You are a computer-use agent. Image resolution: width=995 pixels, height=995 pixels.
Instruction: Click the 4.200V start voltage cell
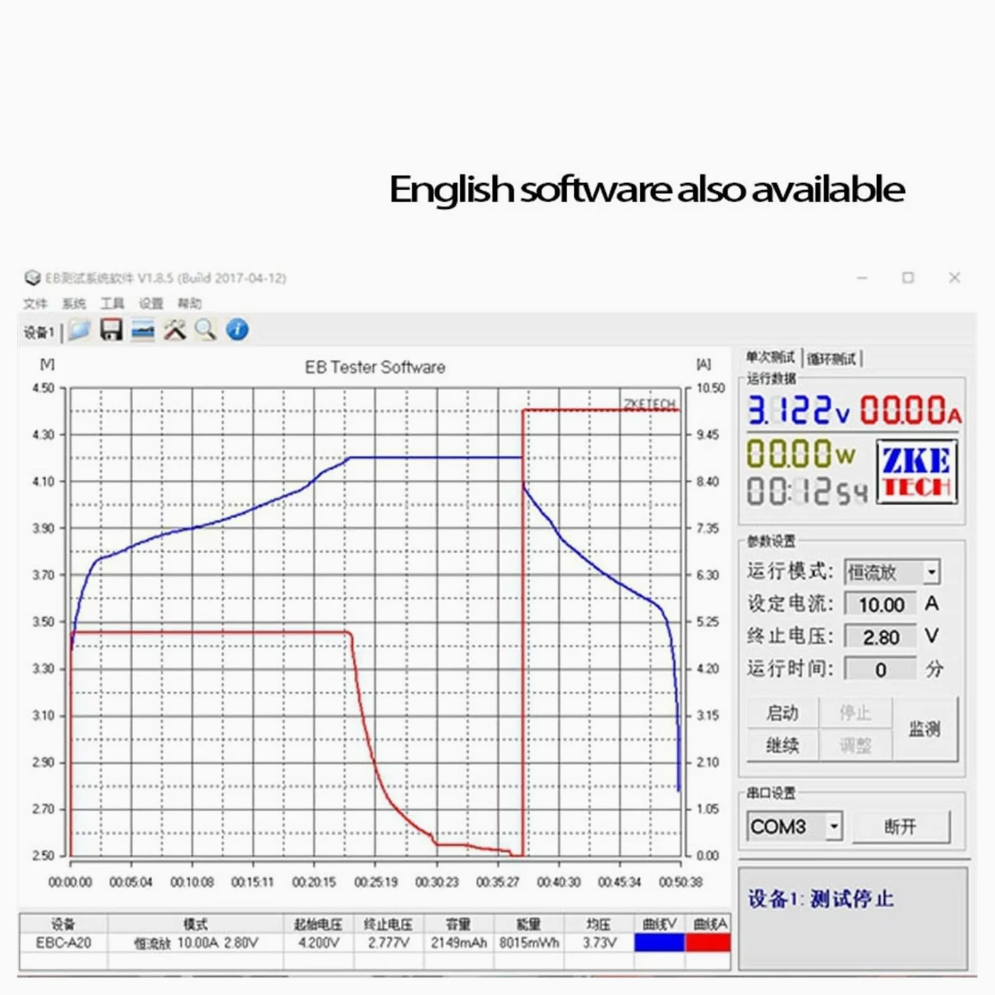click(318, 943)
